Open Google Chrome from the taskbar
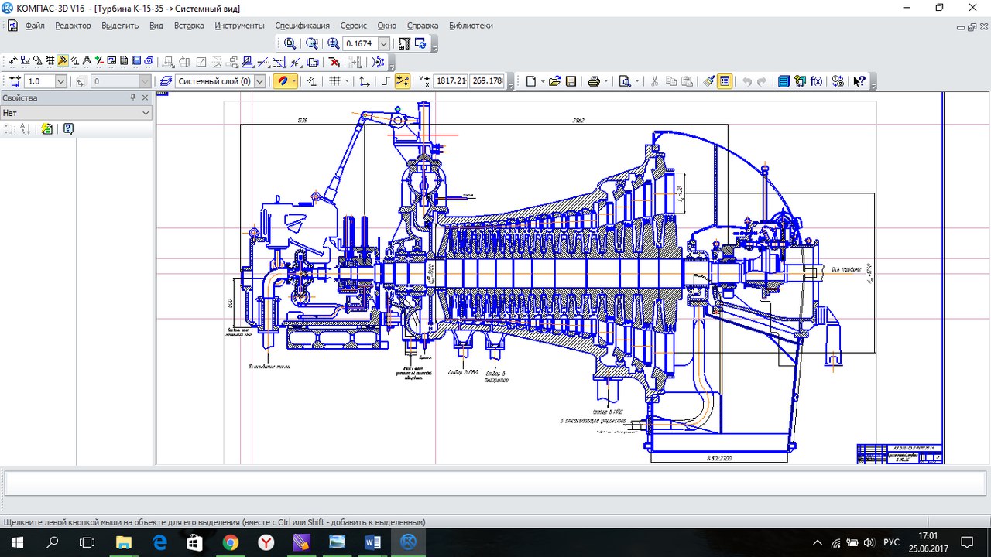The width and height of the screenshot is (991, 557). click(x=230, y=542)
